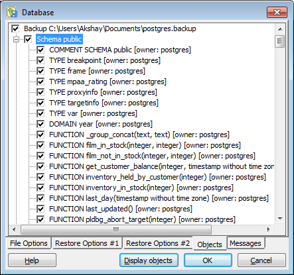Click the vertical scrollbar up arrow
This screenshot has width=294, height=275.
click(x=280, y=29)
